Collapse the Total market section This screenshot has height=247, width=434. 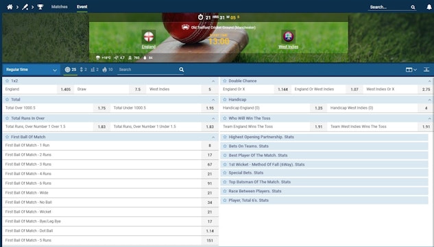[x=213, y=100]
